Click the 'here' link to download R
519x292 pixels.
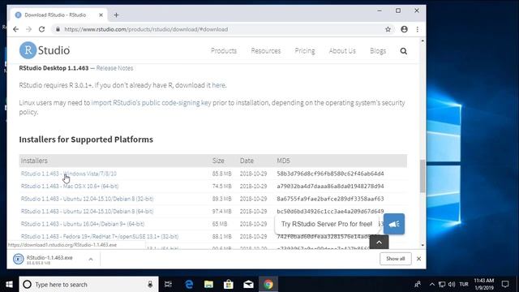[218, 85]
